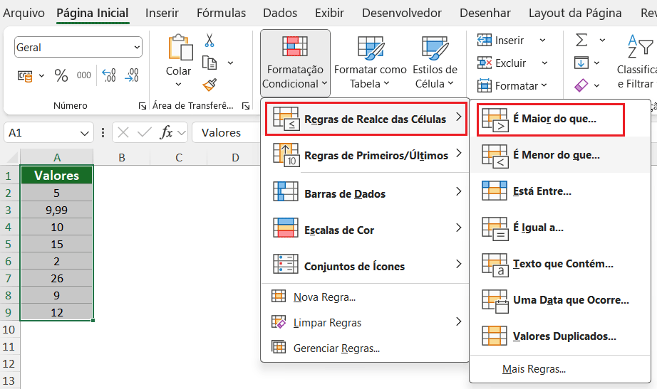Open Regras de Realce das Células submenu
The height and width of the screenshot is (389, 657).
pyautogui.click(x=366, y=119)
